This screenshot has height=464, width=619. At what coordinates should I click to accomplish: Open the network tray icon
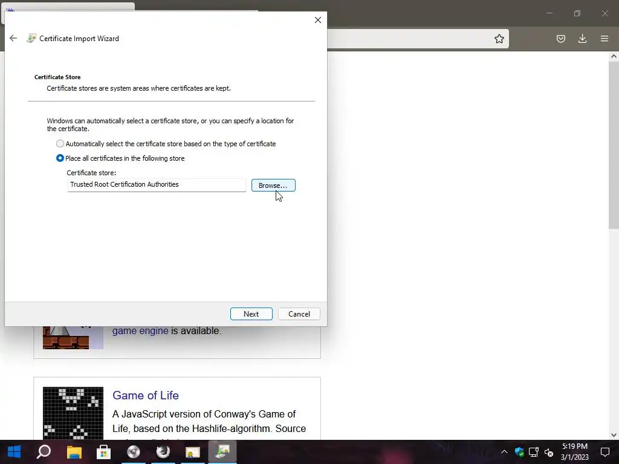[x=534, y=452]
